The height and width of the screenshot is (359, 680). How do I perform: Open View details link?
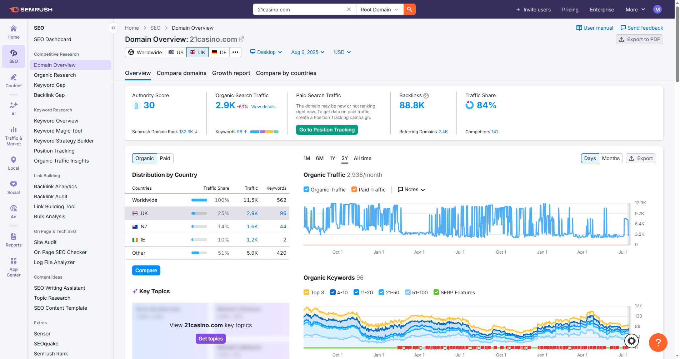click(263, 107)
